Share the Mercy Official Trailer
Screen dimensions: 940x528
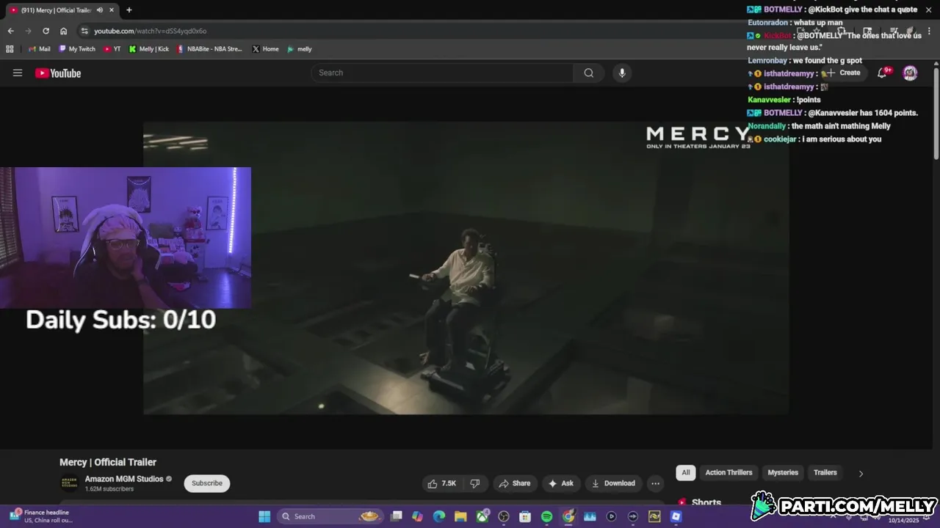click(514, 483)
